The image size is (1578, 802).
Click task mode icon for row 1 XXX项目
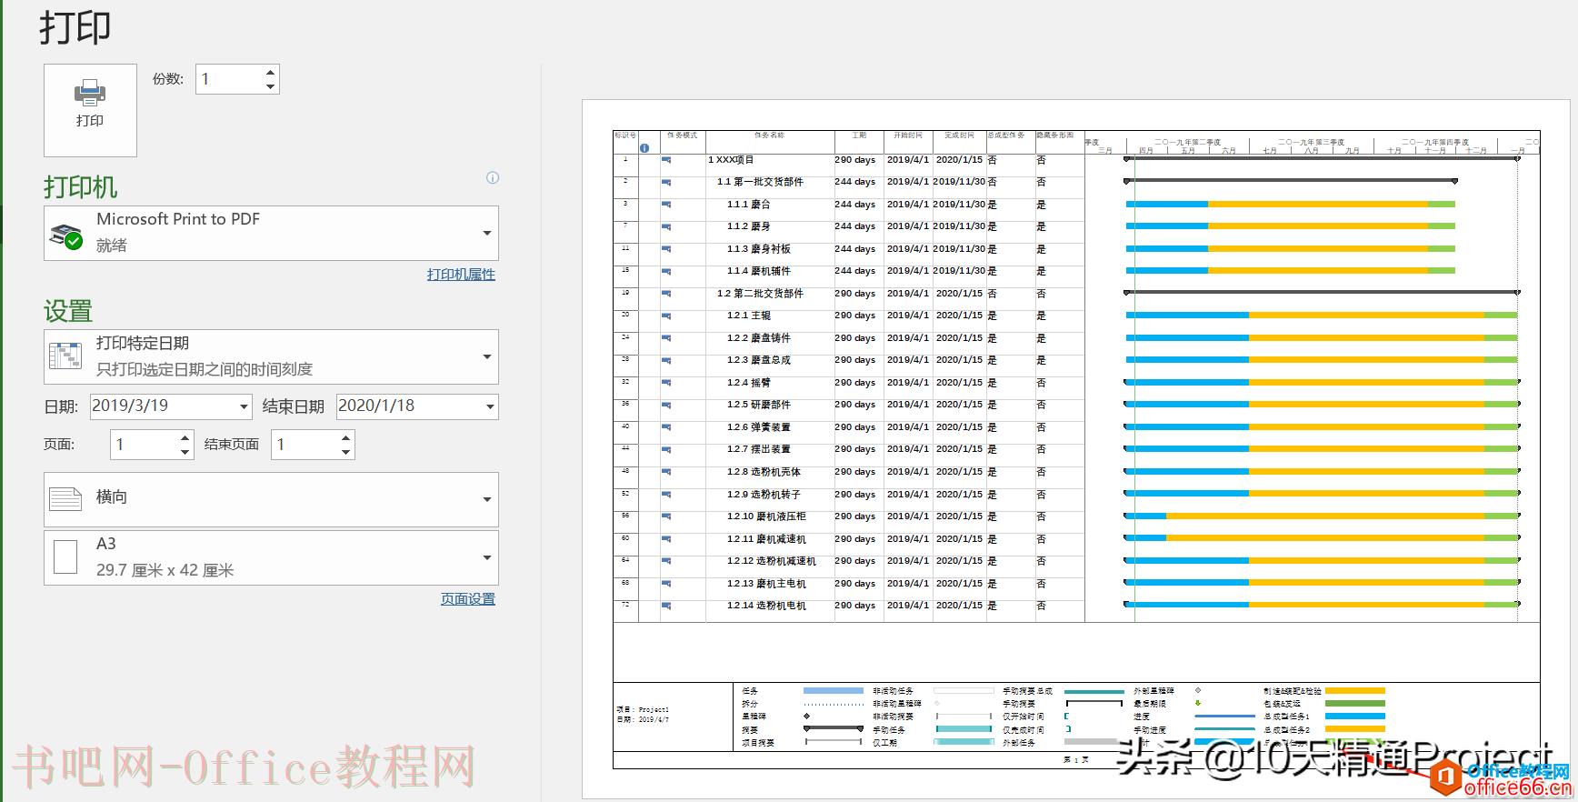pos(666,160)
